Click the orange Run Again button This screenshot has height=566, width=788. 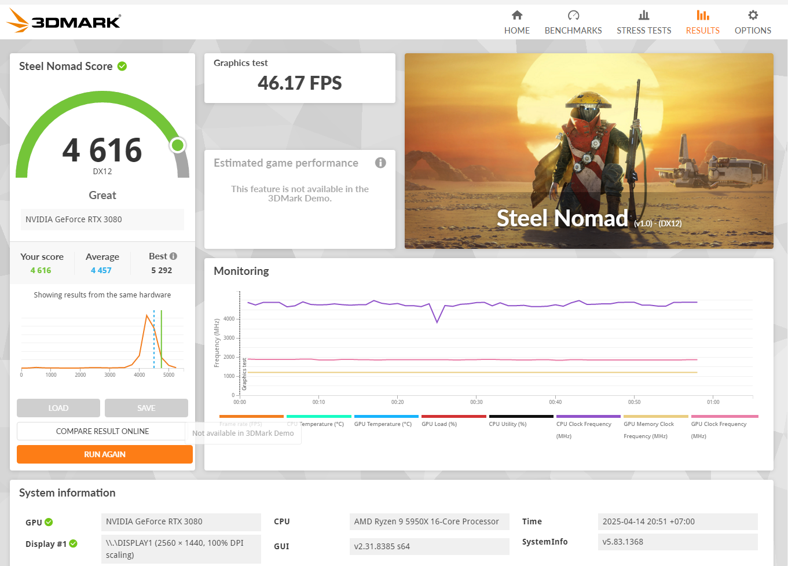coord(105,454)
